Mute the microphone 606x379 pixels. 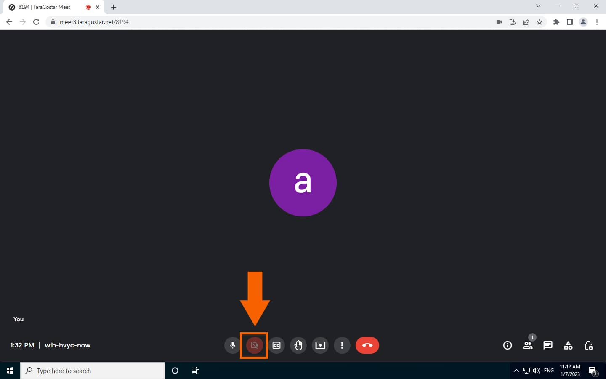(x=232, y=345)
